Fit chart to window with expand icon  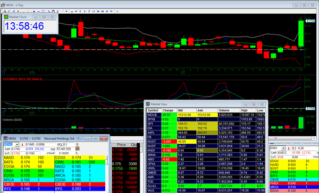click(43, 11)
